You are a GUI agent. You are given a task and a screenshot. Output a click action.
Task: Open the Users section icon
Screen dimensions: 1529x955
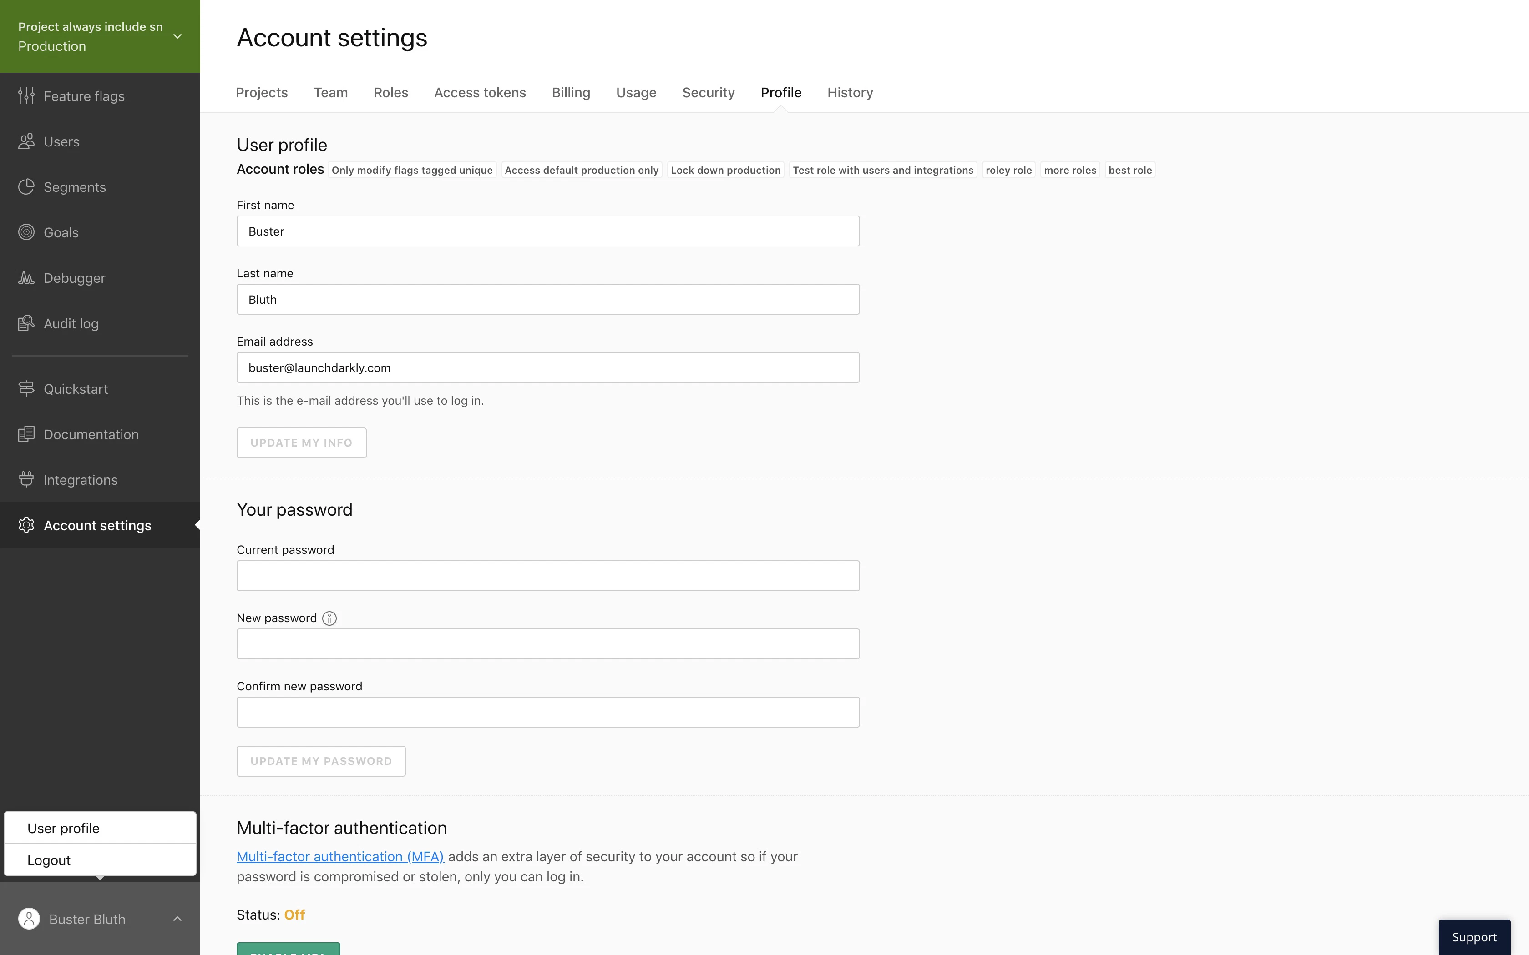(26, 141)
